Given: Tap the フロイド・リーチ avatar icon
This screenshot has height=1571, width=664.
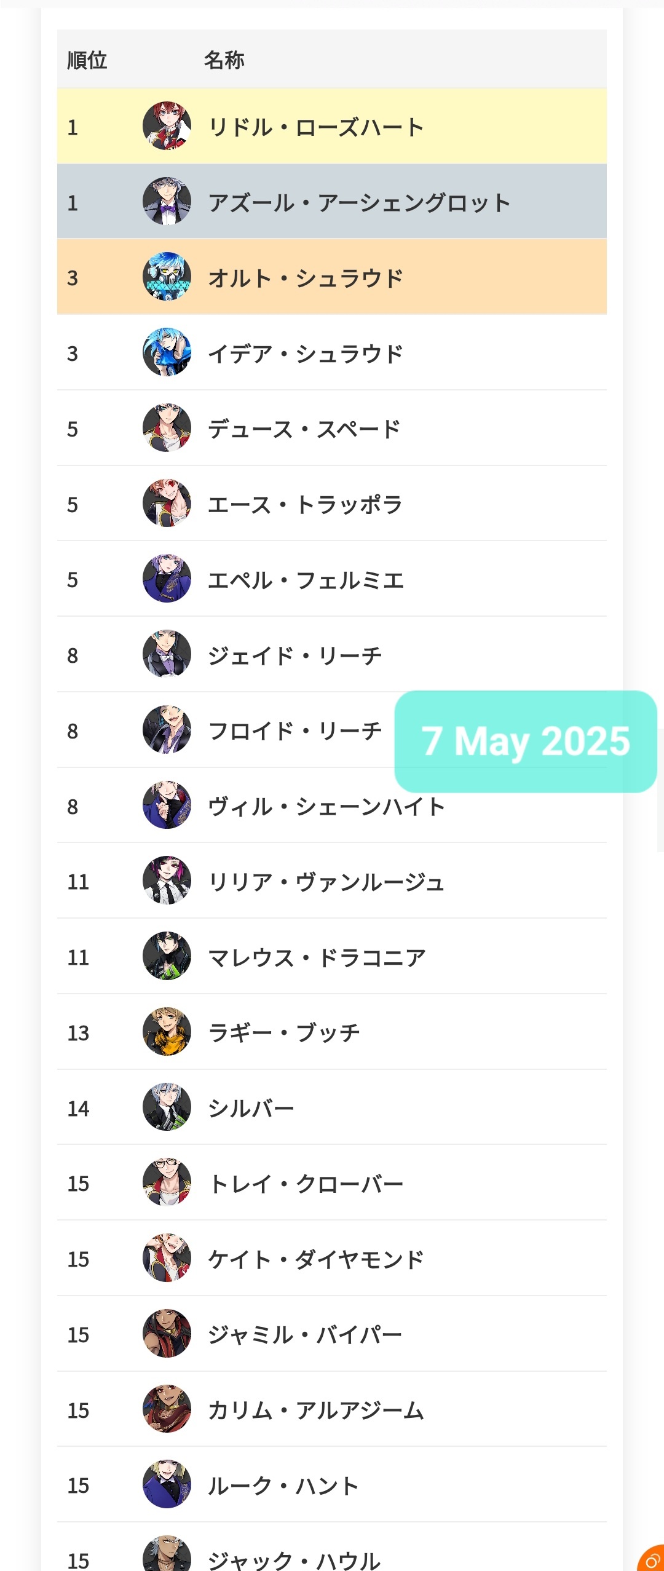Looking at the screenshot, I should pos(167,730).
